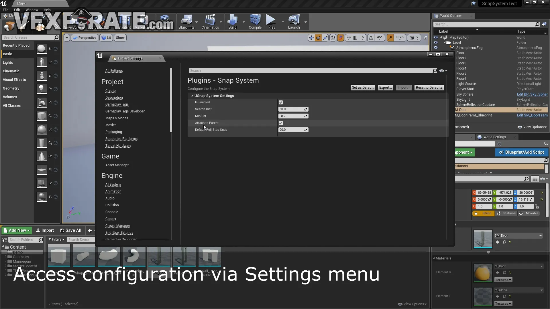550x309 pixels.
Task: Open Lit view mode menu
Action: pyautogui.click(x=106, y=38)
